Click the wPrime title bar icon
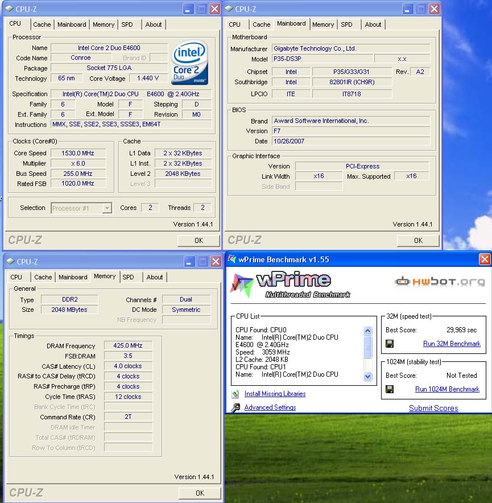The image size is (492, 503). click(x=231, y=259)
